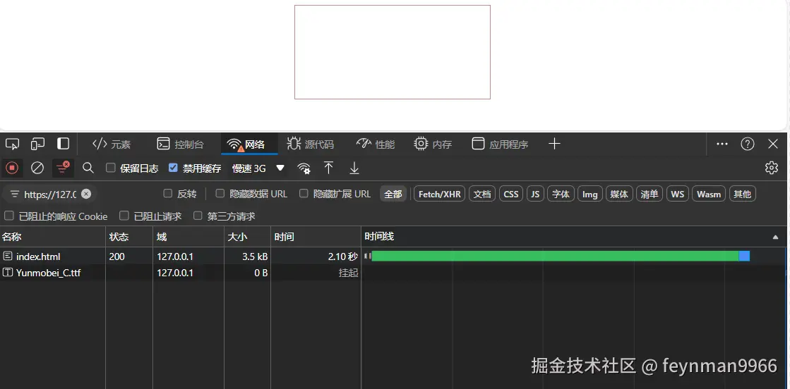The image size is (790, 389).
Task: Open more options ellipsis menu
Action: [722, 144]
